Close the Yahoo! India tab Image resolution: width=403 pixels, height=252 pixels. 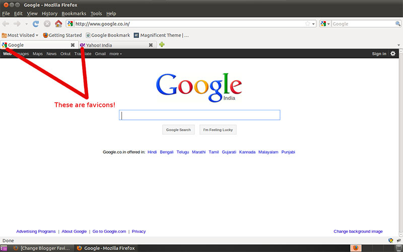pyautogui.click(x=151, y=45)
